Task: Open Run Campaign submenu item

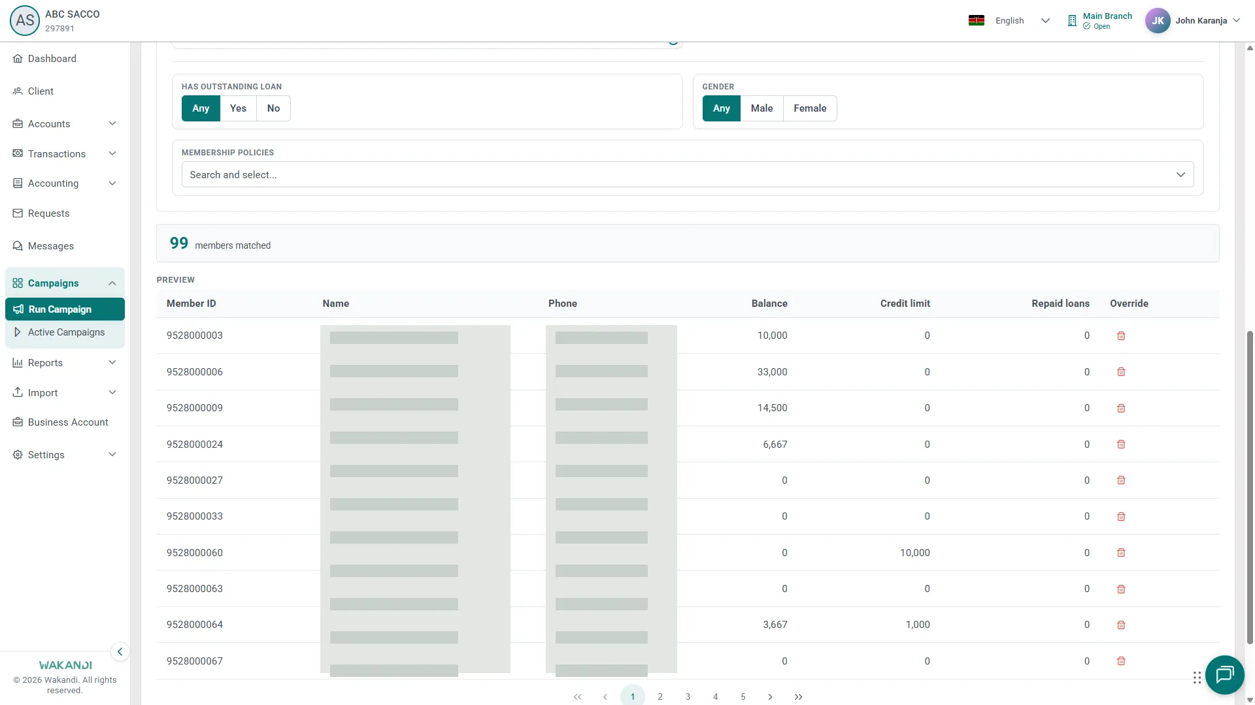Action: point(65,309)
